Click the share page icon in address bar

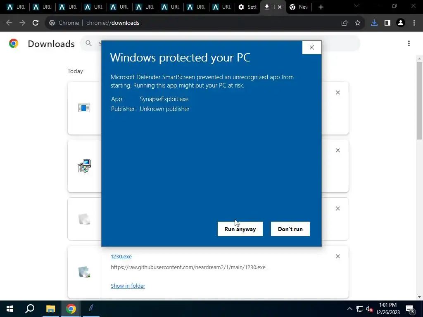345,23
